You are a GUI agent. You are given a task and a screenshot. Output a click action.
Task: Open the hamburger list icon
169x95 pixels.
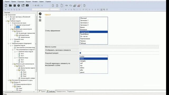pyautogui.click(x=40, y=20)
